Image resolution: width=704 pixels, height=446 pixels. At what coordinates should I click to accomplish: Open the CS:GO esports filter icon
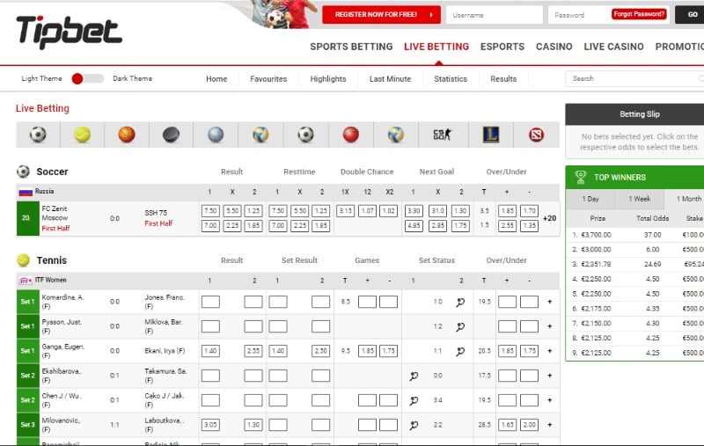pyautogui.click(x=443, y=135)
